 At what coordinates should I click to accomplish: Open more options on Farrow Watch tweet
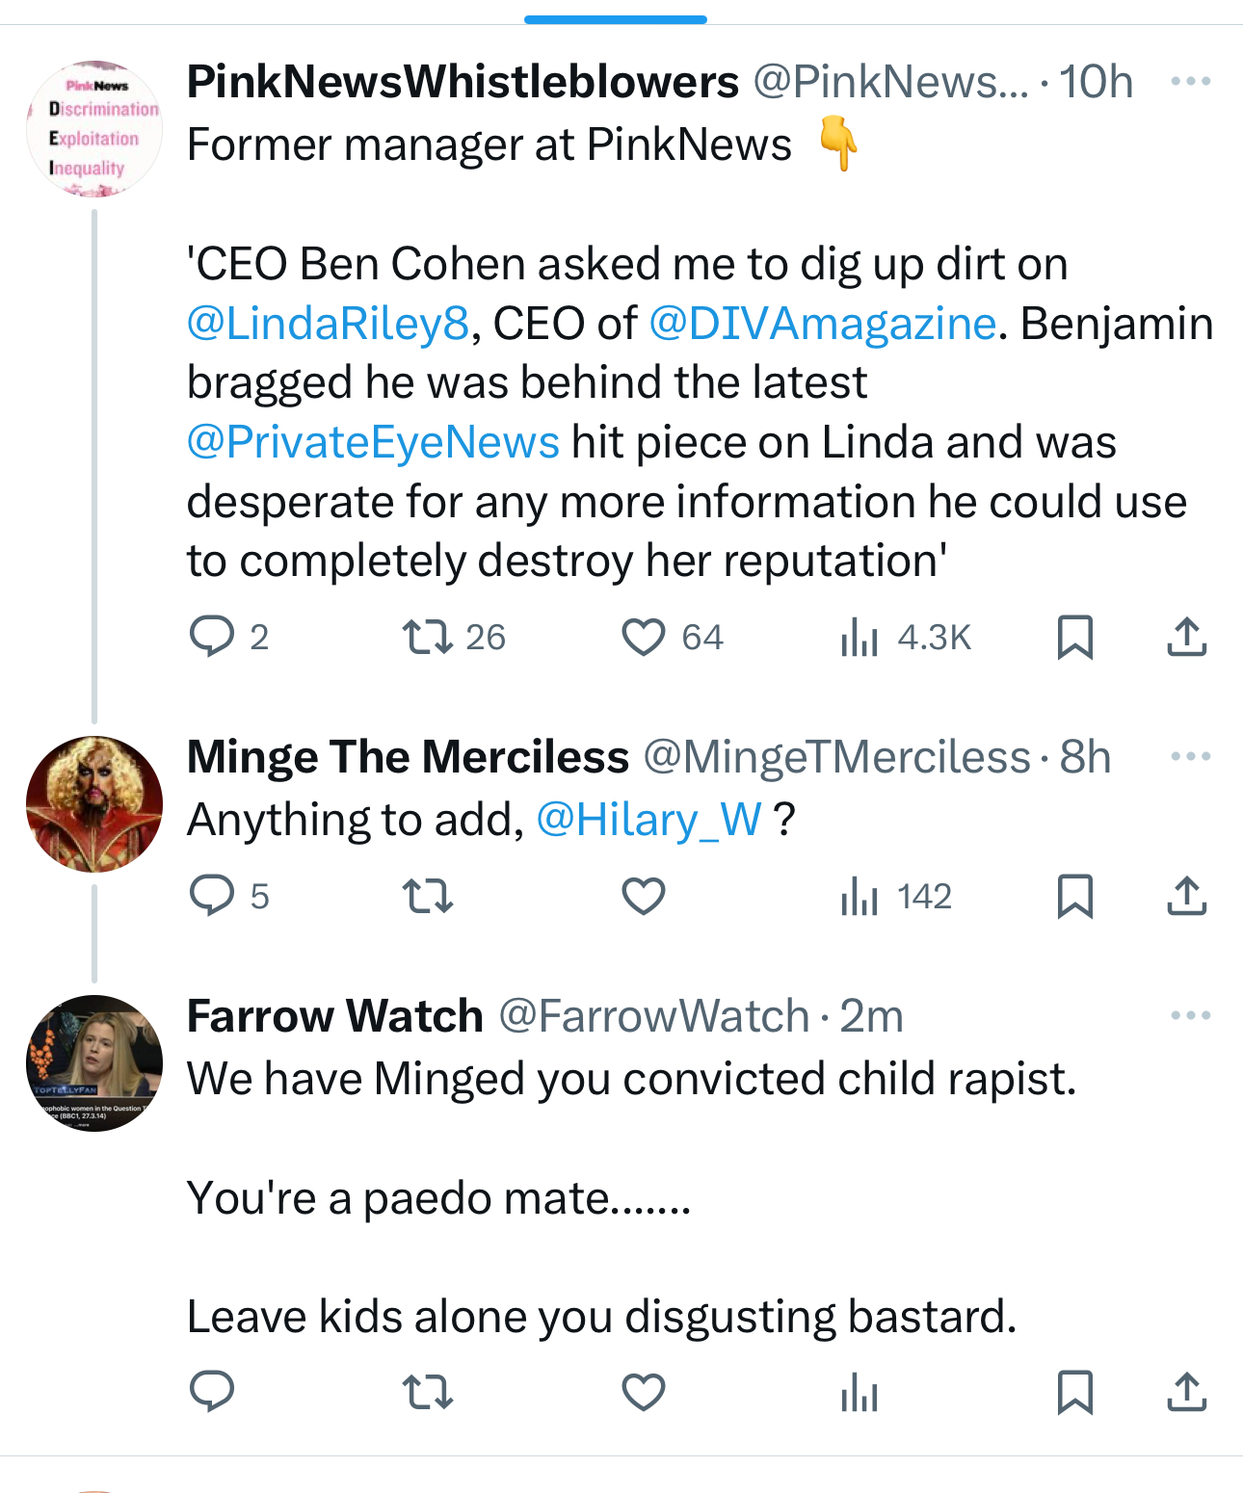pos(1190,1016)
